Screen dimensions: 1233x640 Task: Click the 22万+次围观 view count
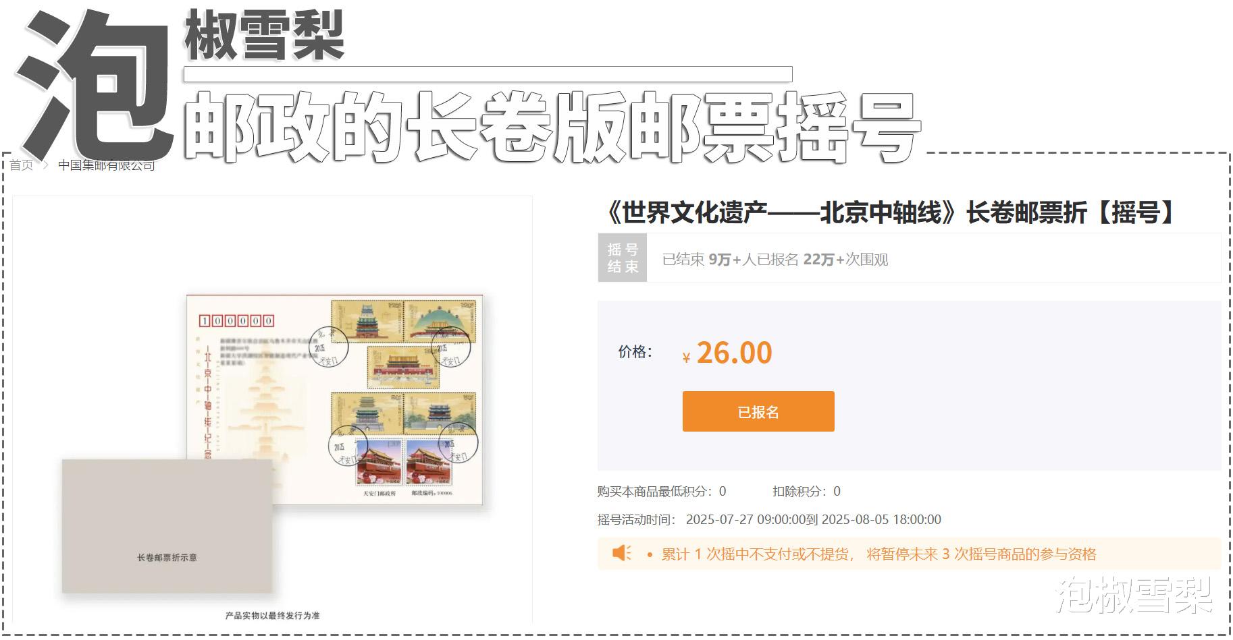[845, 260]
